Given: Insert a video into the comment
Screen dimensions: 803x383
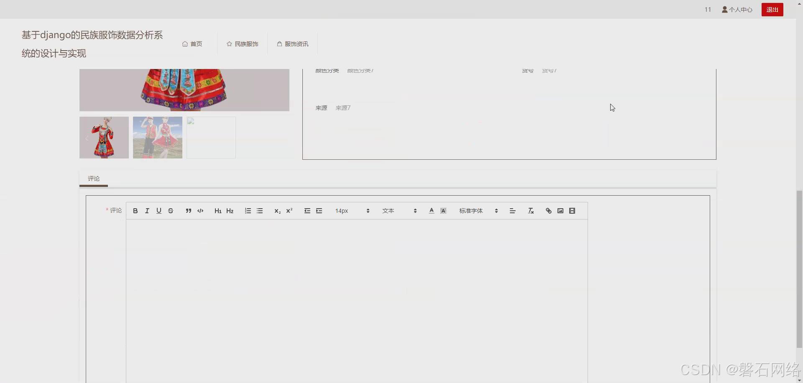Looking at the screenshot, I should click(572, 211).
